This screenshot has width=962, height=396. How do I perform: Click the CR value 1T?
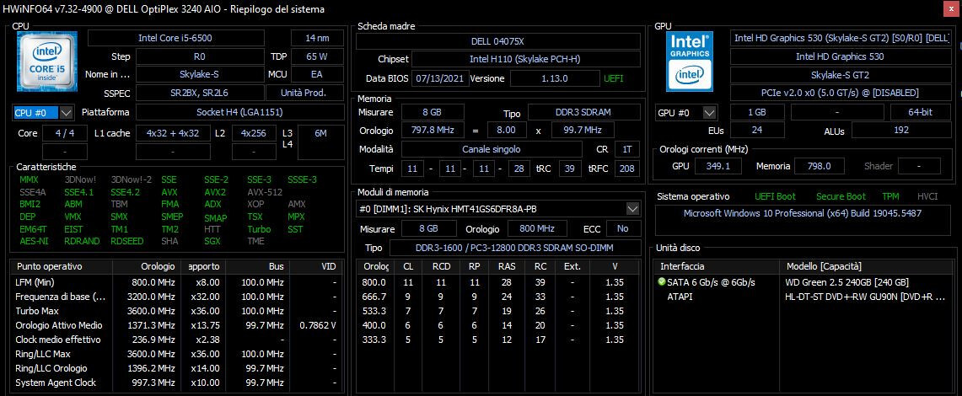click(x=627, y=149)
